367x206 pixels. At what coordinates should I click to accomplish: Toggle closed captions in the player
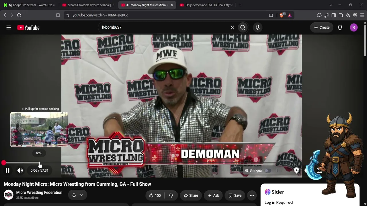coord(319,171)
